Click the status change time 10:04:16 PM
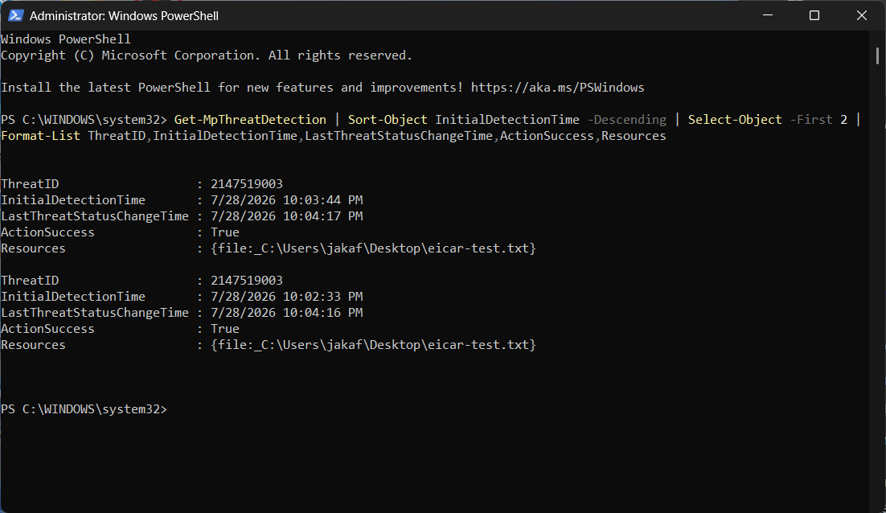This screenshot has width=886, height=513. 322,313
